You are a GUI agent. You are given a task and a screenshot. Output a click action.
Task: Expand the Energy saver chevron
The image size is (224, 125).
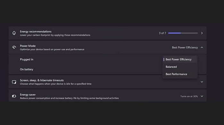point(202,96)
